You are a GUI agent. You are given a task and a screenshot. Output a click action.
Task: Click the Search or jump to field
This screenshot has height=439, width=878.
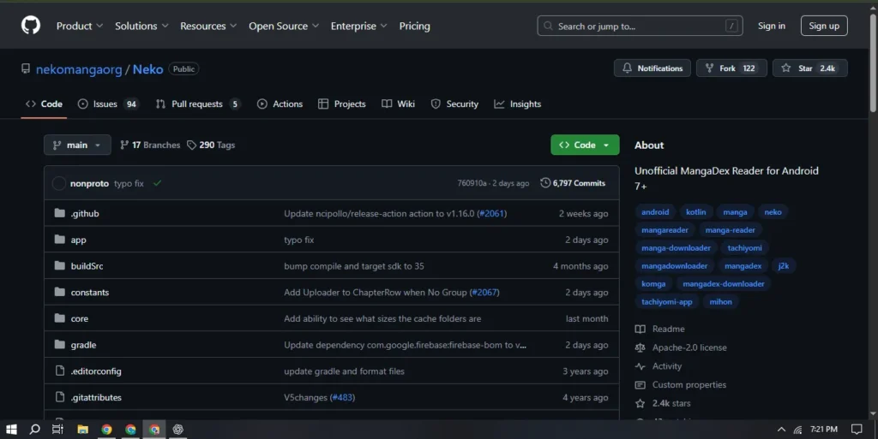[x=639, y=27]
